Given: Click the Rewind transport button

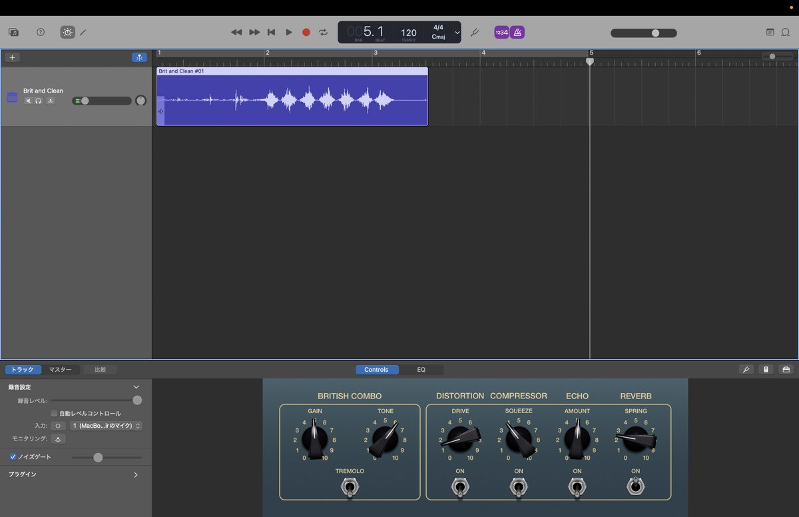Looking at the screenshot, I should 236,32.
